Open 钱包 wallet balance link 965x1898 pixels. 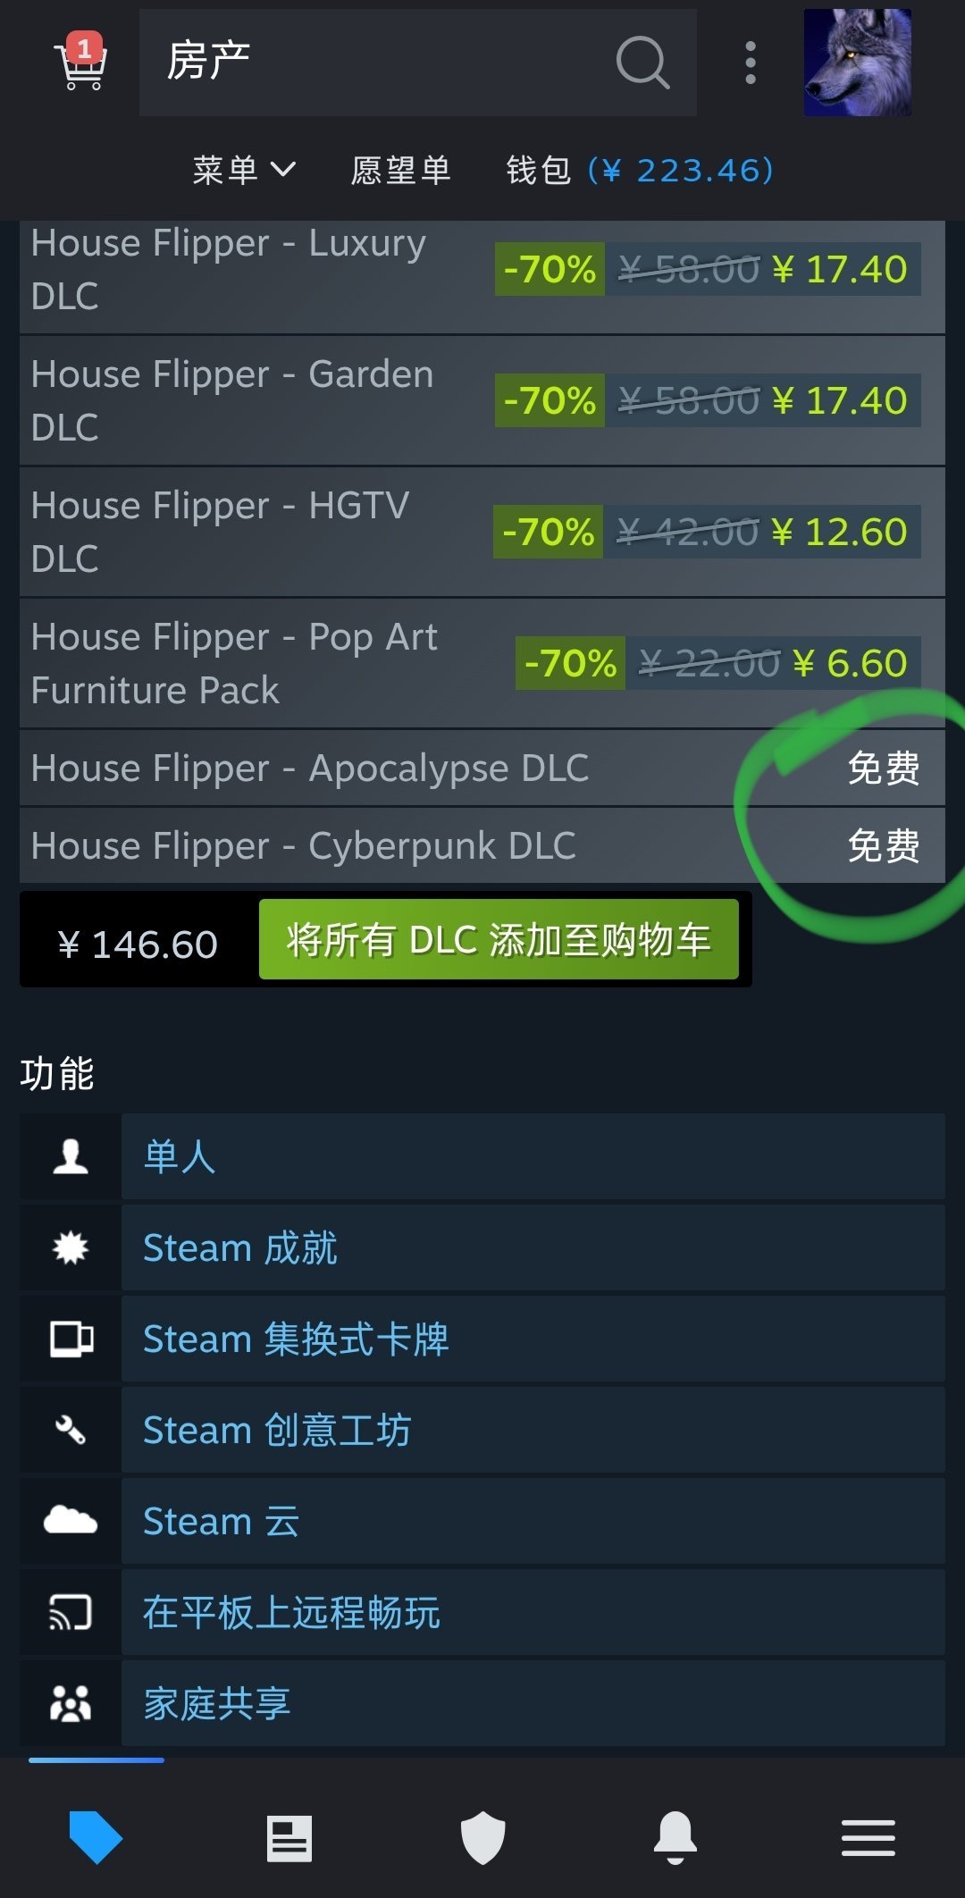(640, 170)
